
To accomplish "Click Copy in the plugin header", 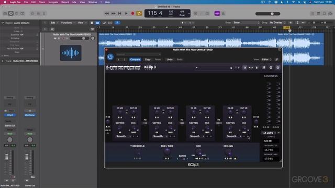I will pos(148,60).
